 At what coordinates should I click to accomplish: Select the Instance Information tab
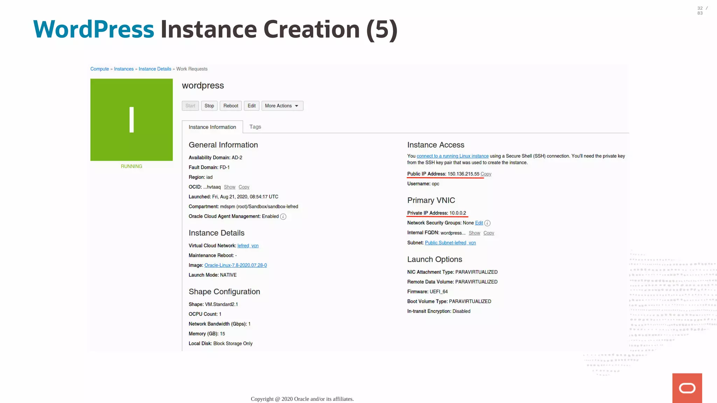coord(212,127)
